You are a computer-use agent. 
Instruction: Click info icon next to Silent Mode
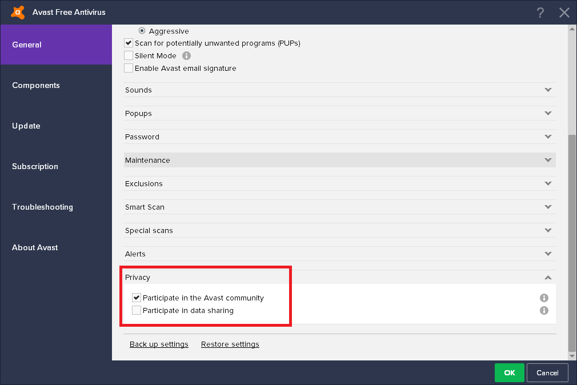[x=186, y=56]
